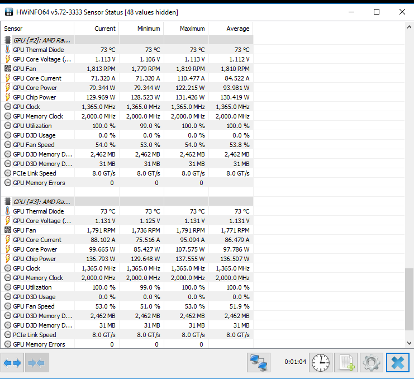Click the collapse columns inward-arrows button
The width and height of the screenshot is (414, 379).
point(37,363)
